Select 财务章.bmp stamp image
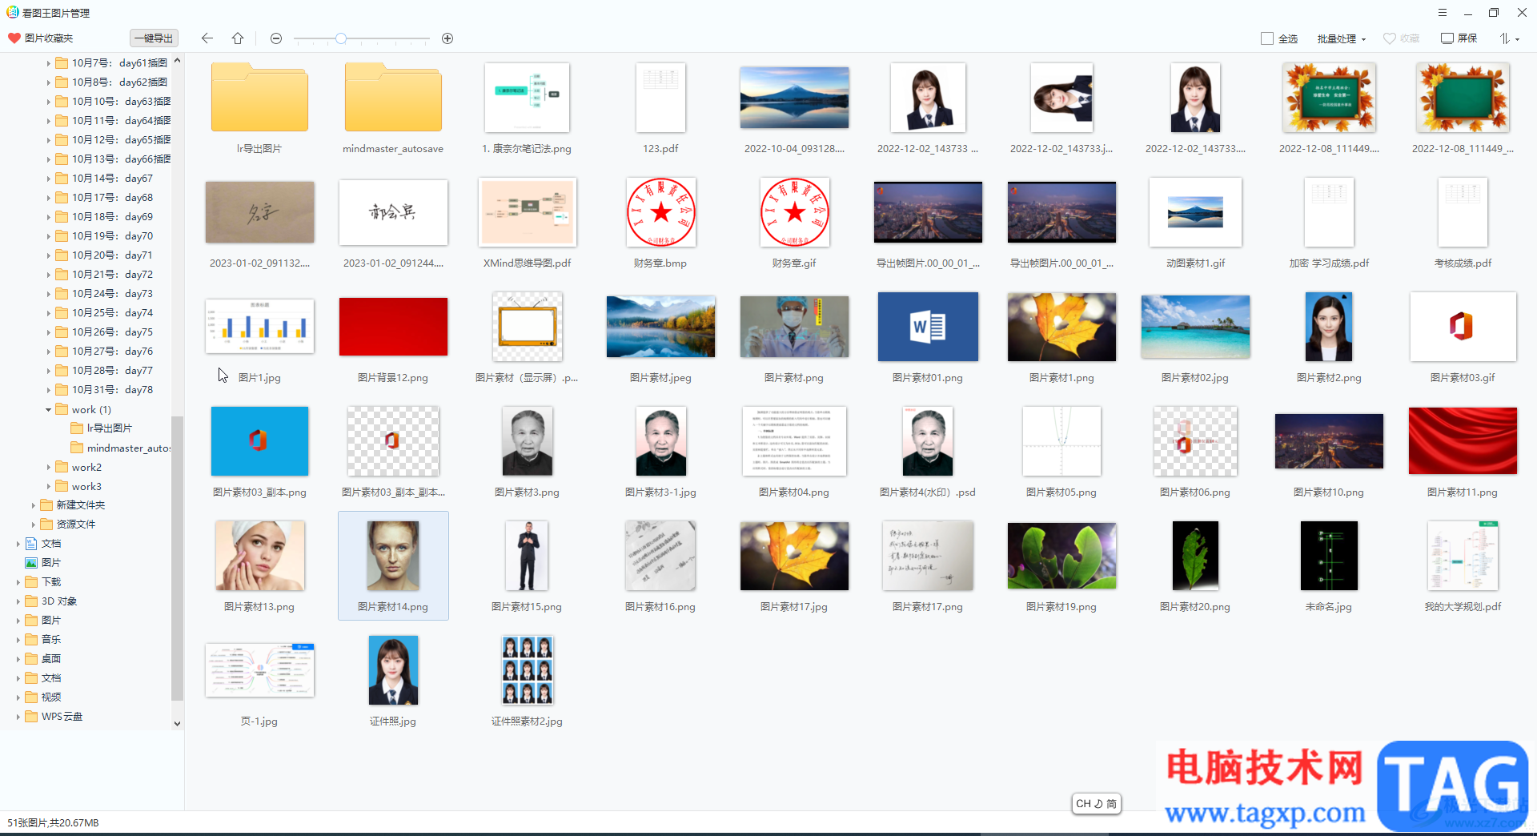The height and width of the screenshot is (836, 1537). tap(660, 212)
